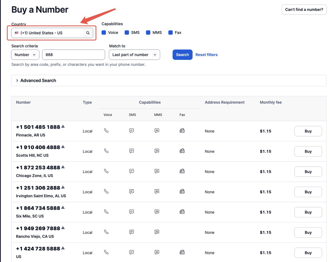This screenshot has width=330, height=262.
Task: Click the Reset filters link
Action: click(x=206, y=55)
